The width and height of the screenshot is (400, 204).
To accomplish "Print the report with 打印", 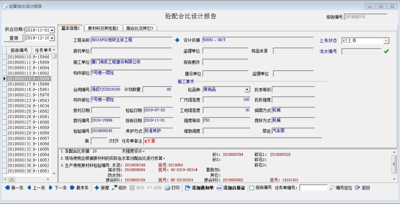I will click(172, 188).
